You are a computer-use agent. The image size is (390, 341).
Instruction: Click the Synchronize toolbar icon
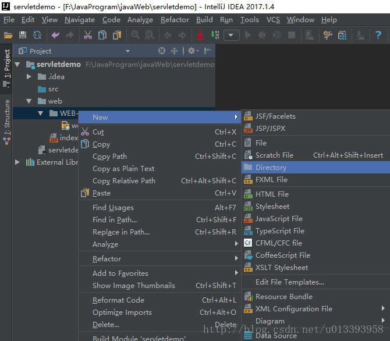(37, 35)
